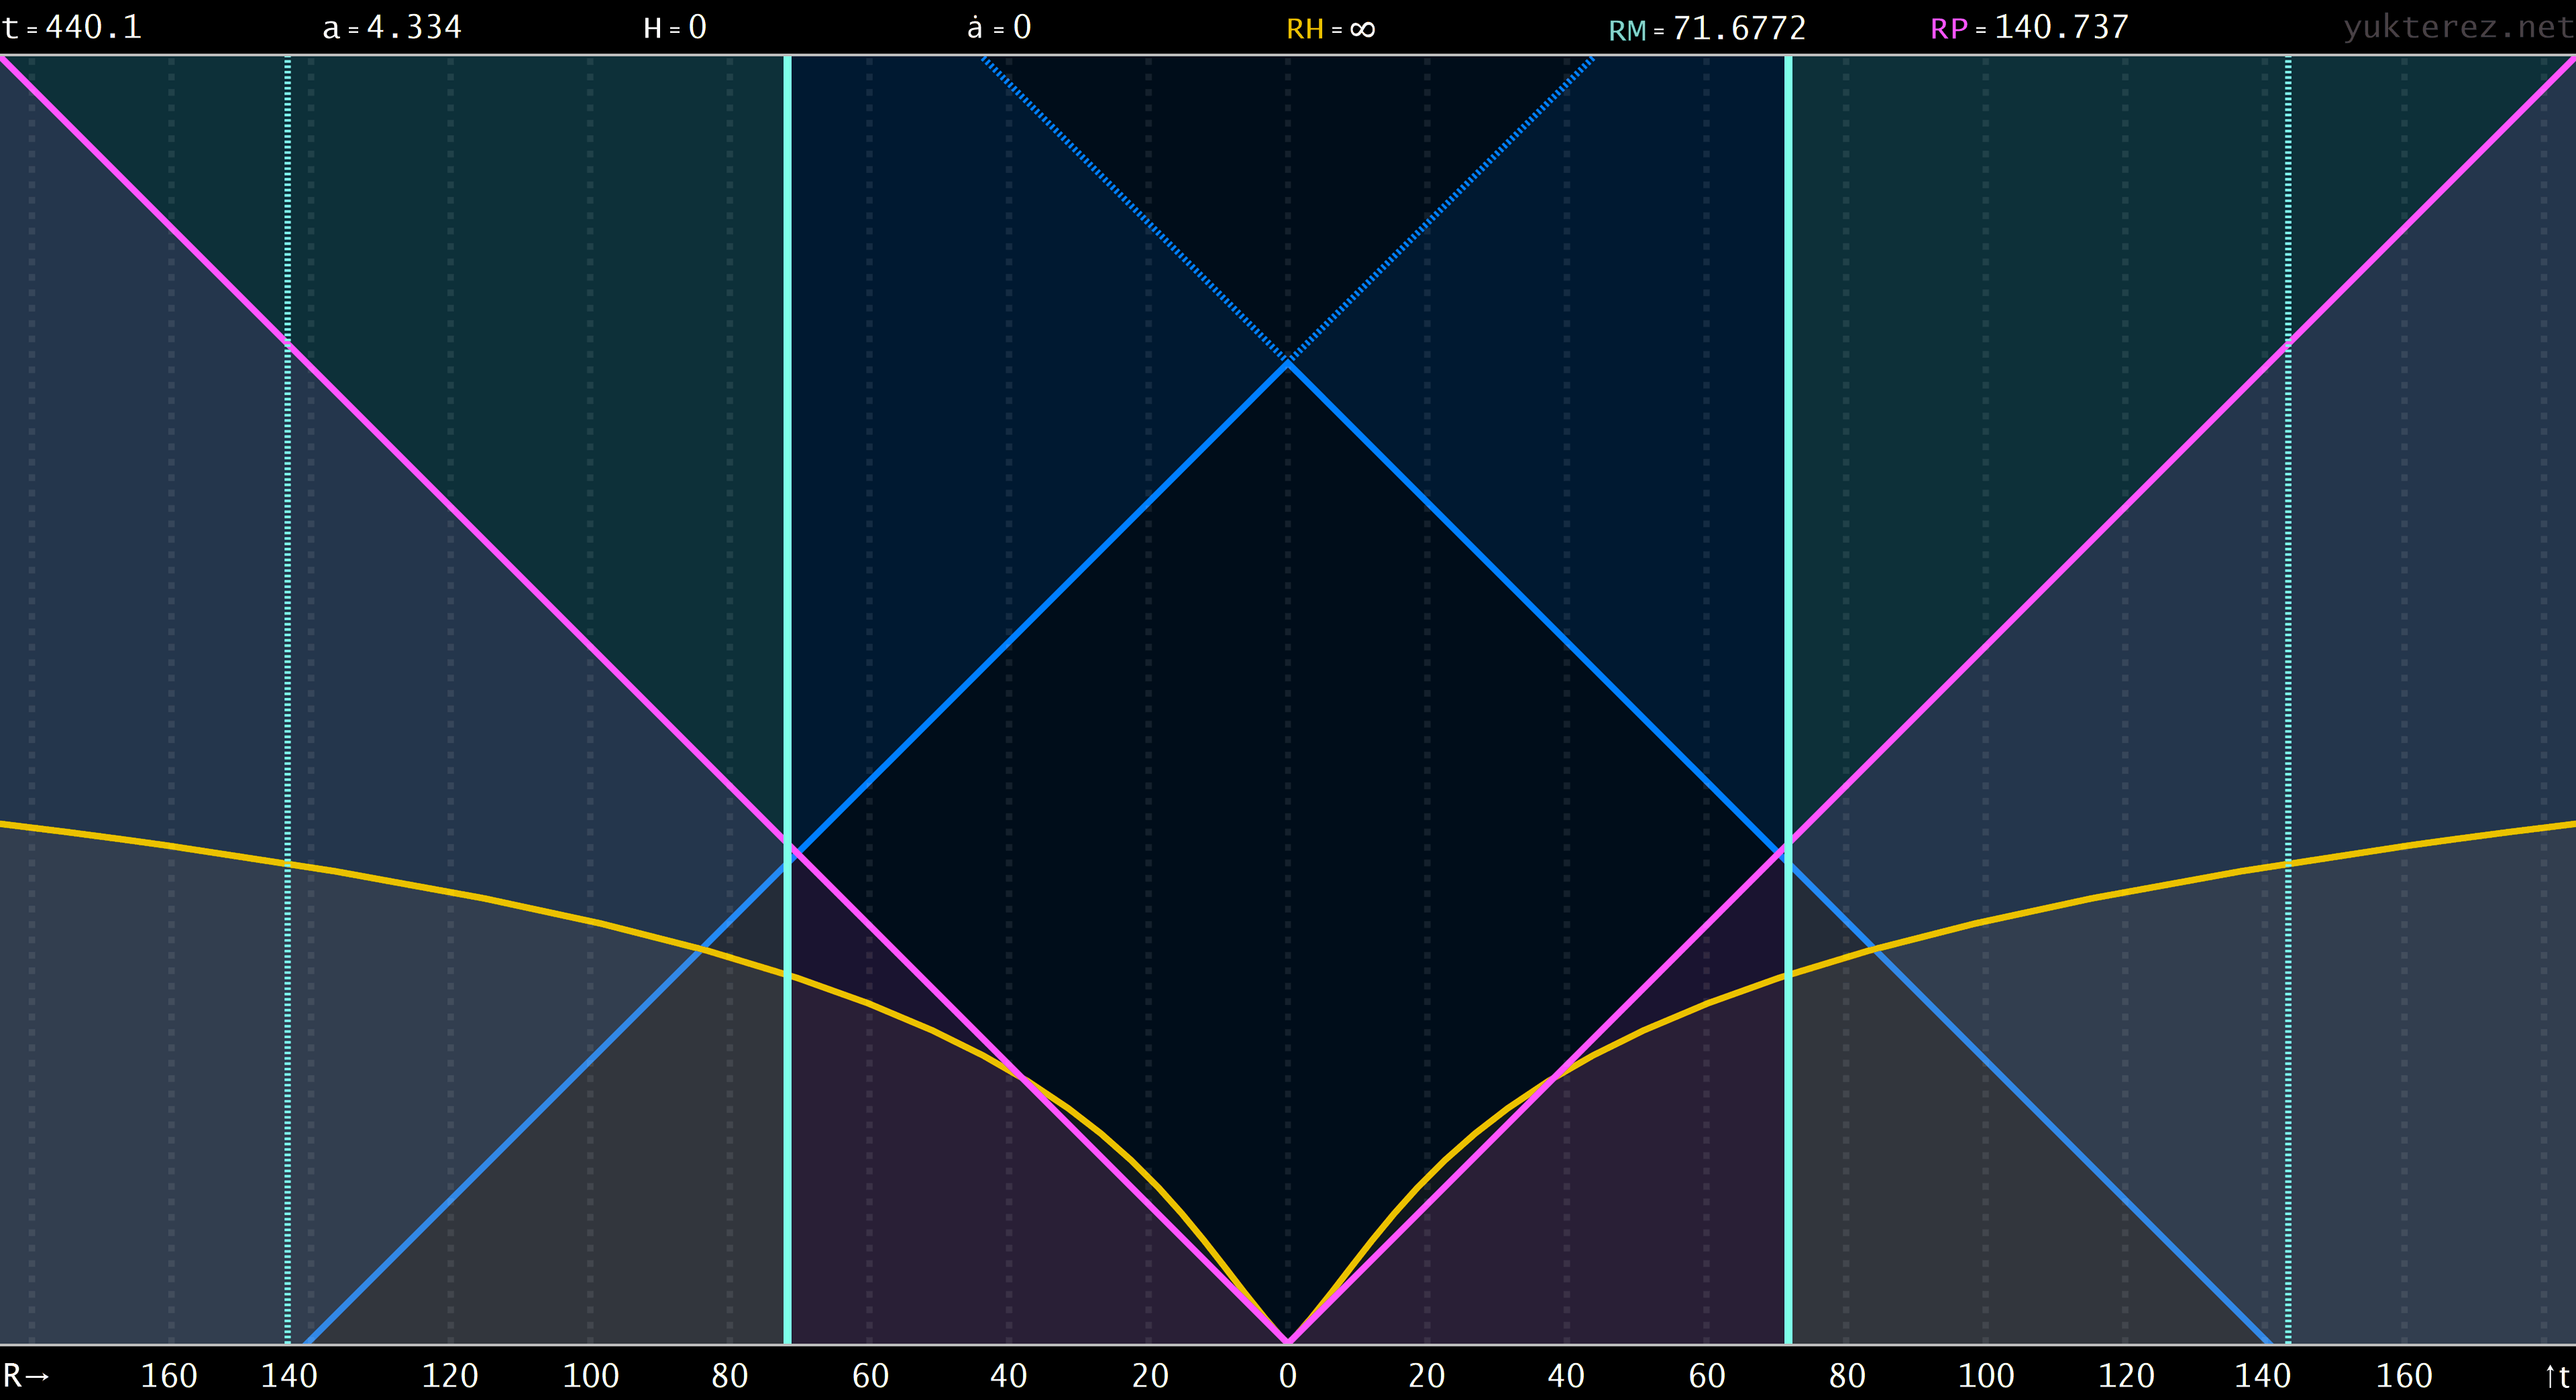This screenshot has width=2576, height=1400.
Task: Click the time readout t = 440.1
Action: pyautogui.click(x=72, y=27)
